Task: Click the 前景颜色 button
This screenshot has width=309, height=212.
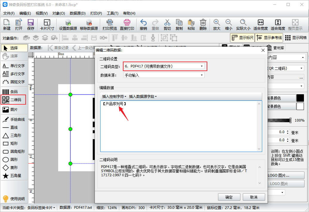Action: pyautogui.click(x=282, y=98)
